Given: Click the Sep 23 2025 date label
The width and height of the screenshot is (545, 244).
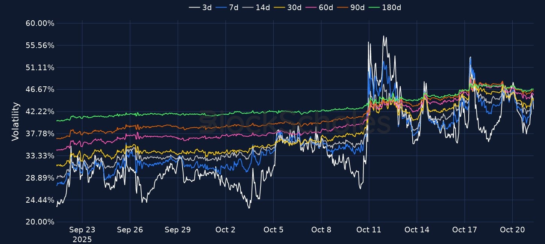Looking at the screenshot, I should point(82,235).
